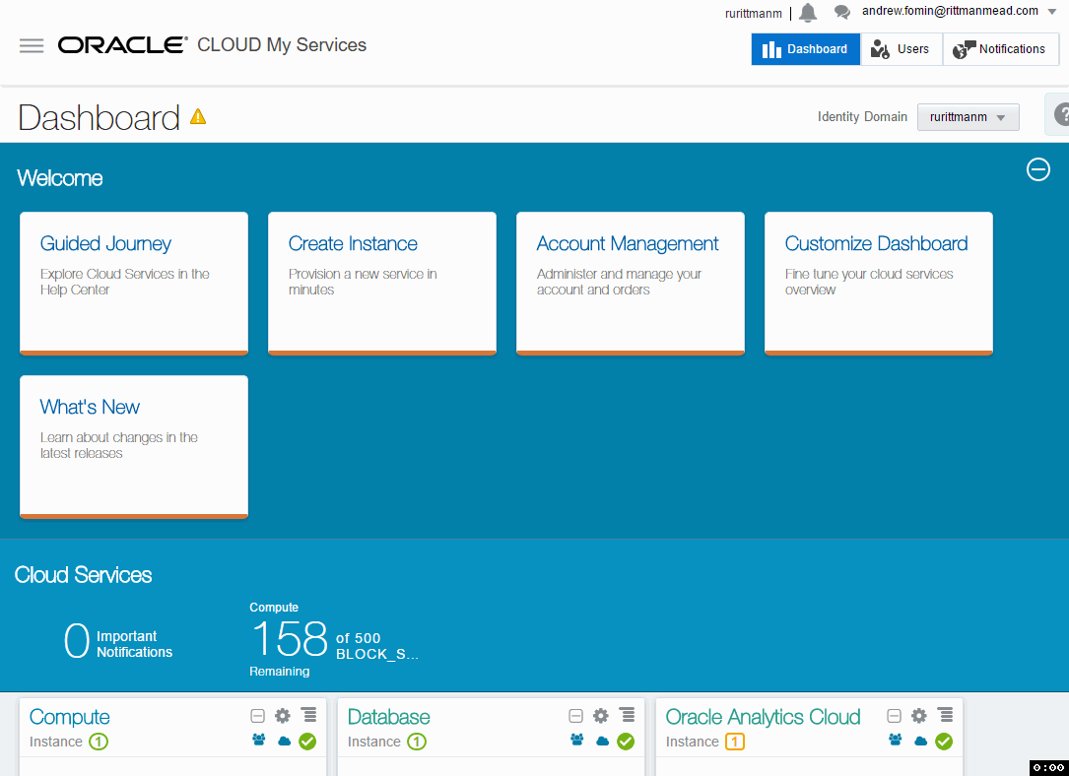Click the Oracle Analytics Cloud status checkmark

944,742
